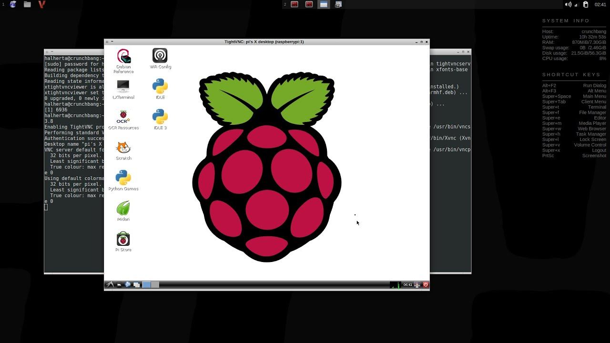Launch the IDLE 3 desktop icon

pos(160,120)
